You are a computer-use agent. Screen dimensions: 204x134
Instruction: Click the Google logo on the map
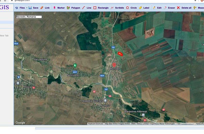pyautogui.click(x=20, y=123)
